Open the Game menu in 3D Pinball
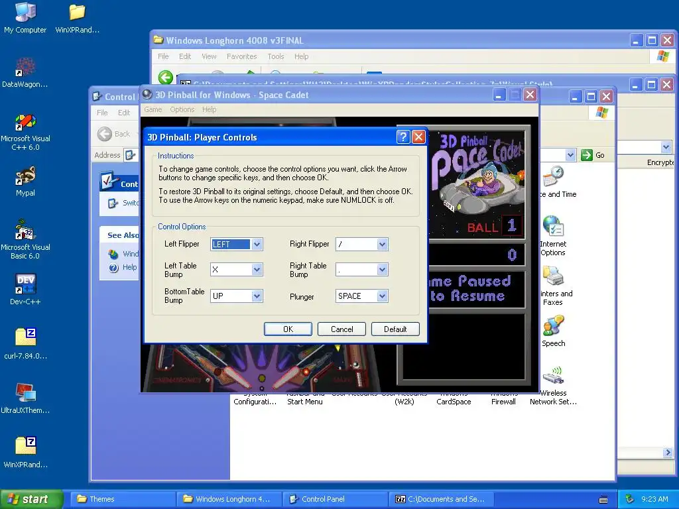The image size is (679, 509). point(153,109)
